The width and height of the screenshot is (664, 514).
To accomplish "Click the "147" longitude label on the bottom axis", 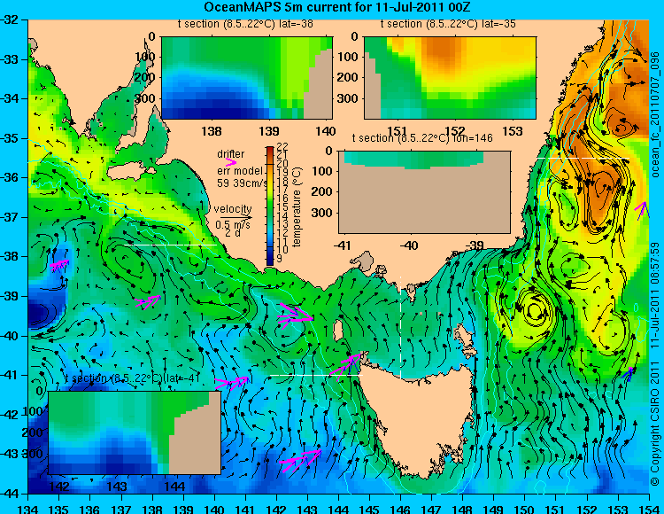I will click(432, 509).
